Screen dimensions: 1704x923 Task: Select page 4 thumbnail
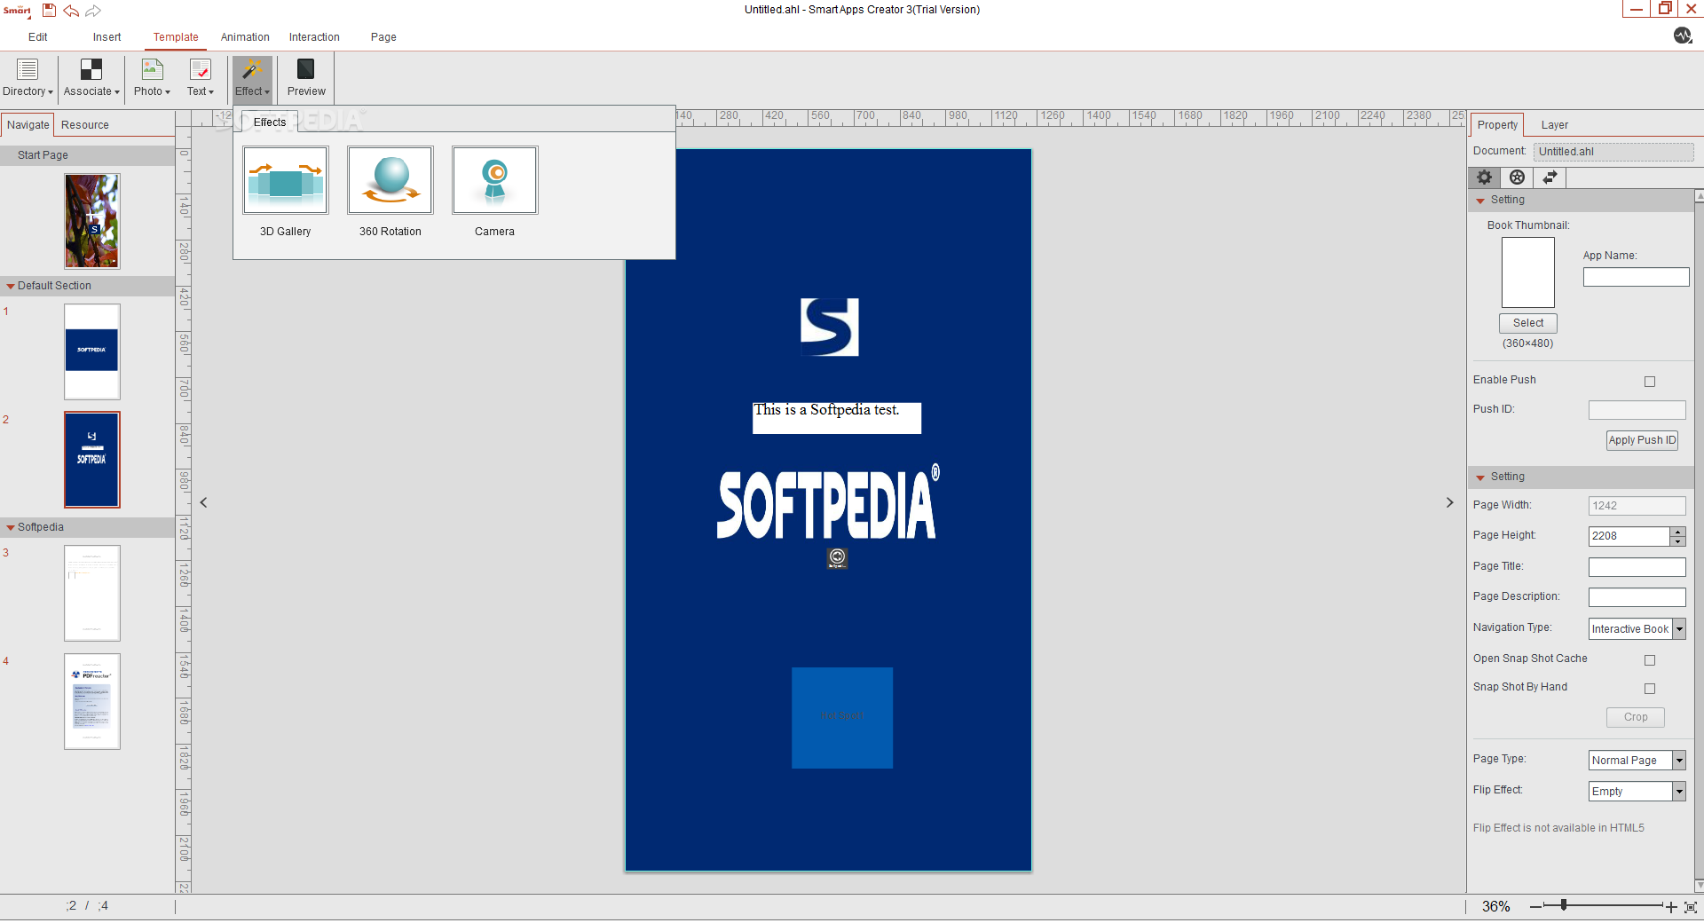[x=91, y=701]
